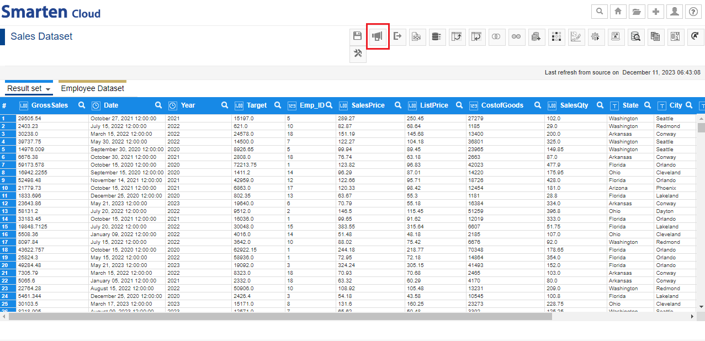Viewport: 705px width, 341px height.
Task: Click search icon in City column header
Action: click(689, 105)
